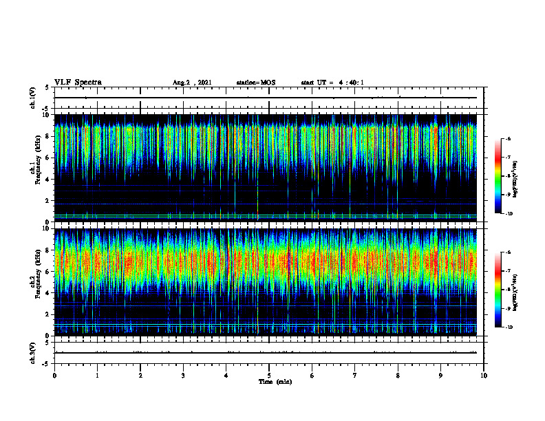Click the ch.2 spectrogram color scale bar
545x421 pixels.
[x=498, y=290]
